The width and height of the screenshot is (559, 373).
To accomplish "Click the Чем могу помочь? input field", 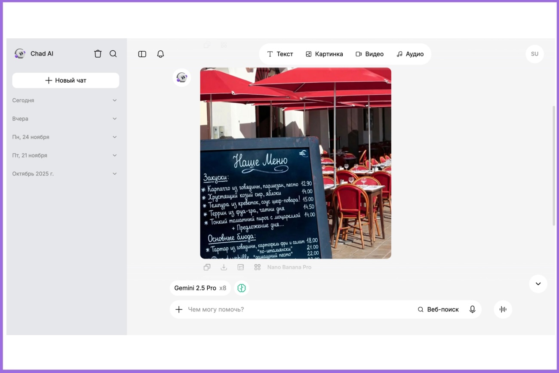I will tap(297, 309).
